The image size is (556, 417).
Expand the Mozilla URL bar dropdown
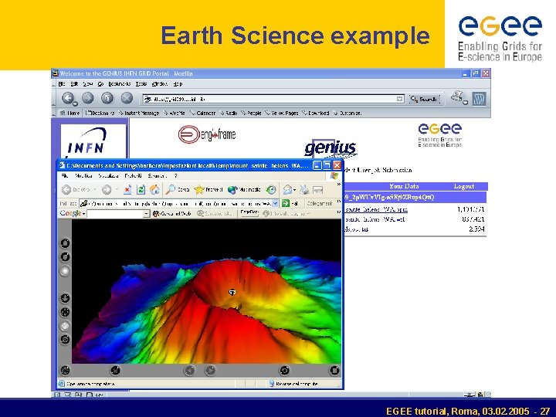click(x=400, y=99)
